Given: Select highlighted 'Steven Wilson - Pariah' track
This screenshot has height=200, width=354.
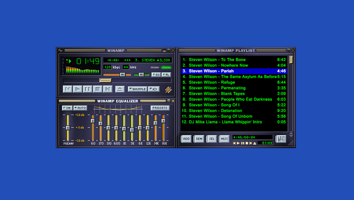Looking at the screenshot, I should pyautogui.click(x=234, y=71).
